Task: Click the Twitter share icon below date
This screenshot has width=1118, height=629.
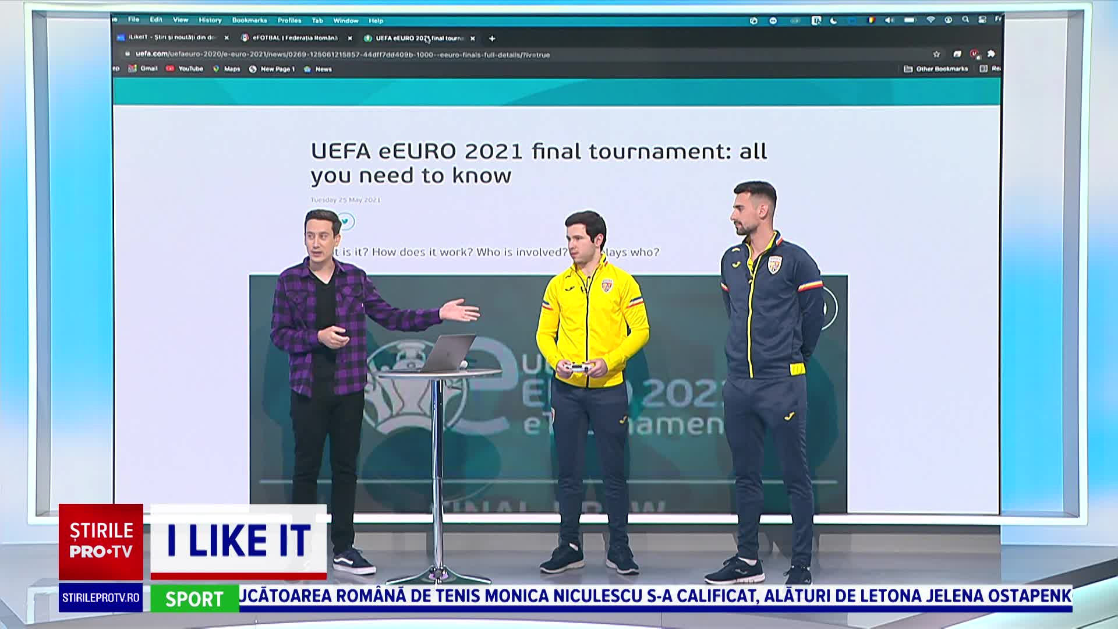Action: (x=346, y=221)
